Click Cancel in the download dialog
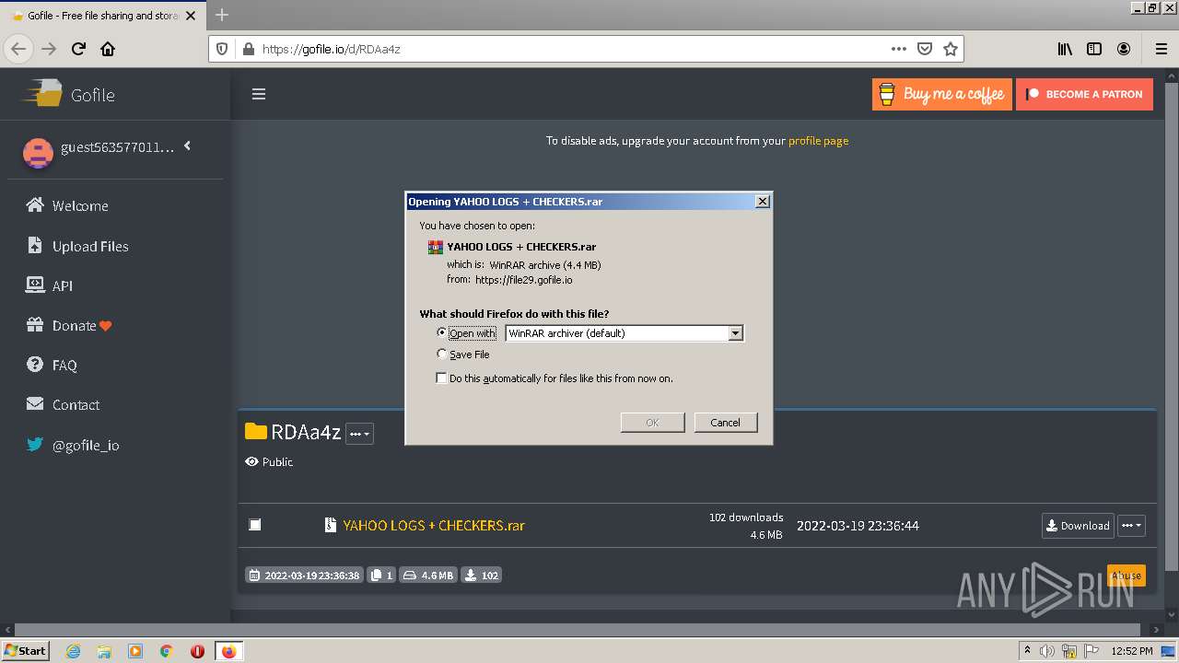 tap(725, 422)
